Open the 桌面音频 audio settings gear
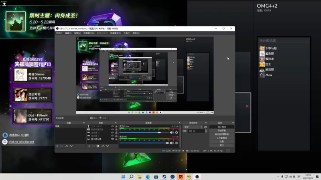Viewport: 321px width, 180px height. click(x=177, y=143)
